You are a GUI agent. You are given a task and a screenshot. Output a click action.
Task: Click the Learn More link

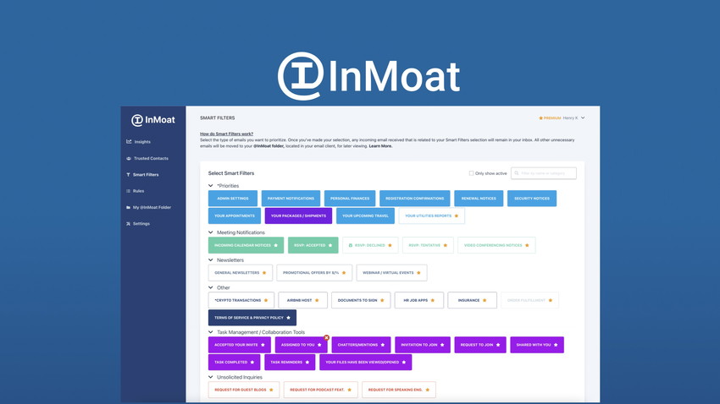pyautogui.click(x=380, y=146)
